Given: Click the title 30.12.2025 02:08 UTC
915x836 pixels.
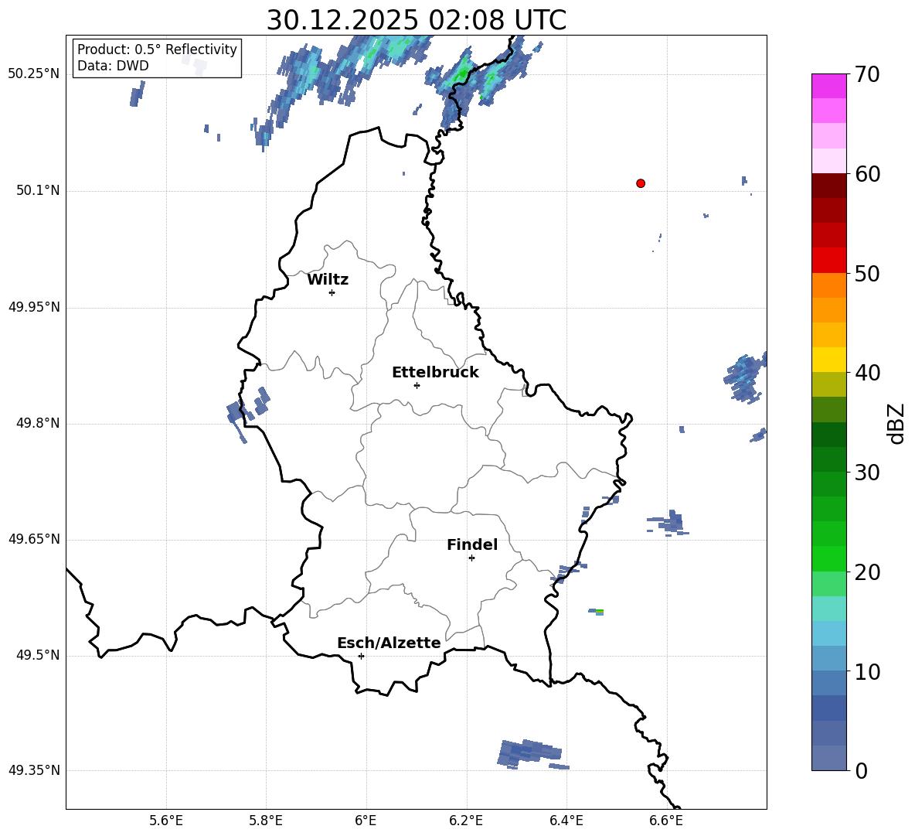Looking at the screenshot, I should pos(417,20).
